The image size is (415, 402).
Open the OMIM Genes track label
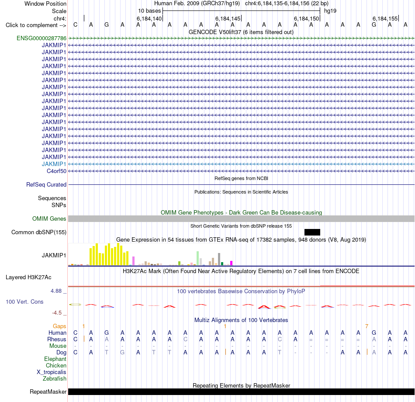49,218
